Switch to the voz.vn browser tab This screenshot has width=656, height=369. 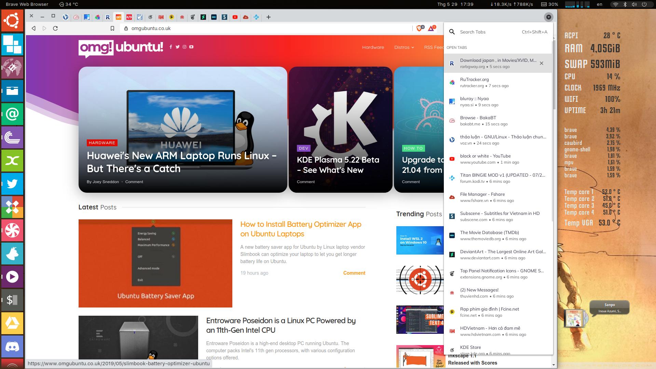pyautogui.click(x=66, y=17)
